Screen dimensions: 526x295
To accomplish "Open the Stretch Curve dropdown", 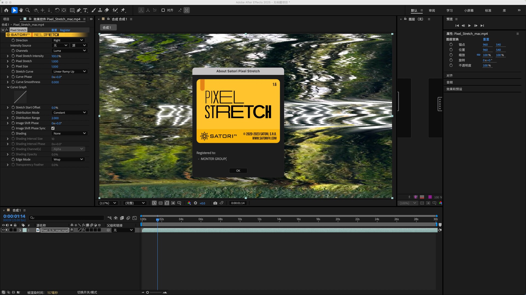I will (70, 72).
